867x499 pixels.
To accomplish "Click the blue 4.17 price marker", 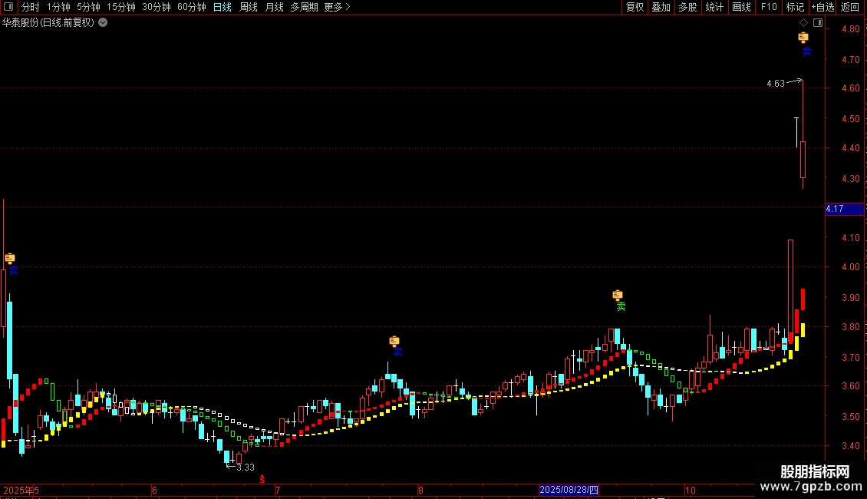I will click(x=844, y=209).
